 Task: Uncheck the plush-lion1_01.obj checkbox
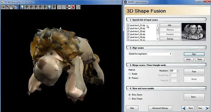pos(128,26)
